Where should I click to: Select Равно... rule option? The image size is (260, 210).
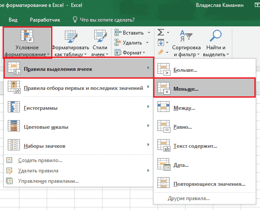205,126
